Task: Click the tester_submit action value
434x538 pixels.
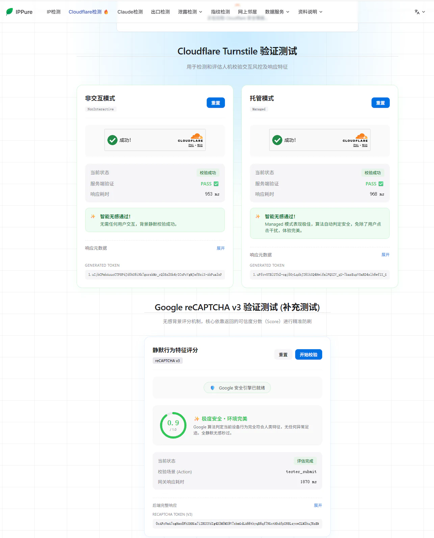Action: pyautogui.click(x=301, y=472)
